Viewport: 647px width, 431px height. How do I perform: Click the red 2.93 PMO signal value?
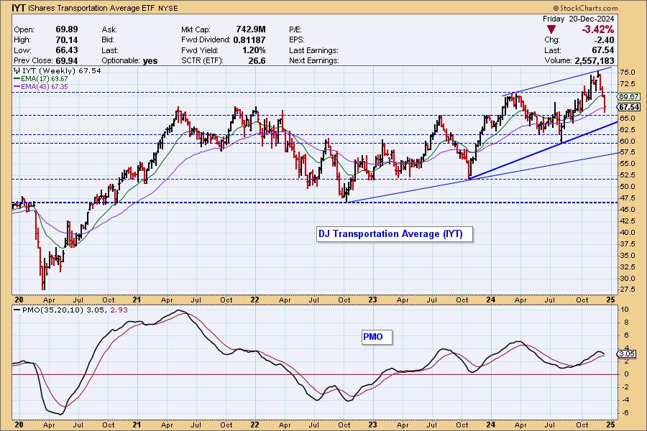click(x=118, y=310)
